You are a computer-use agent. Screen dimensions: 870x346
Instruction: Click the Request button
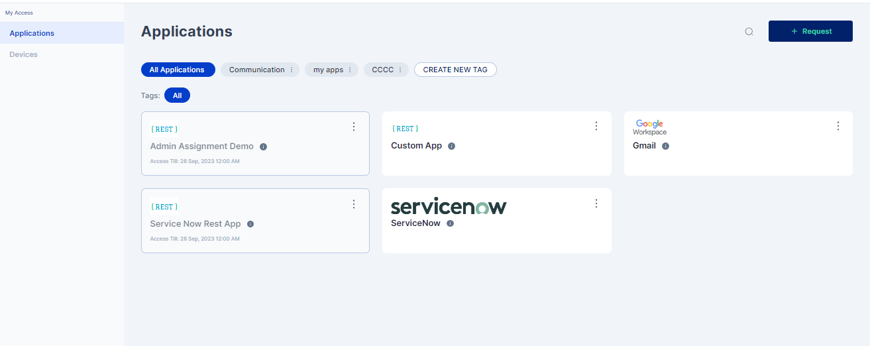pyautogui.click(x=810, y=31)
